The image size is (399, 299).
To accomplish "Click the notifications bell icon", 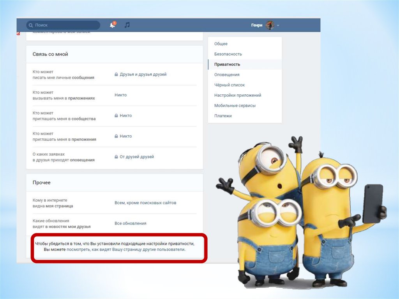I will tap(113, 25).
